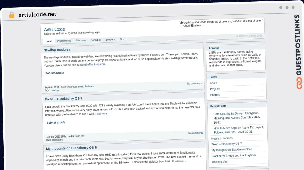Image resolution: width=304 pixels, height=170 pixels.
Task: Open the Projects page link
Action: (x=215, y=89)
